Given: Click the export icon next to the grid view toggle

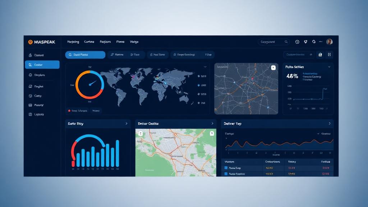Looking at the screenshot, I should tap(319, 55).
